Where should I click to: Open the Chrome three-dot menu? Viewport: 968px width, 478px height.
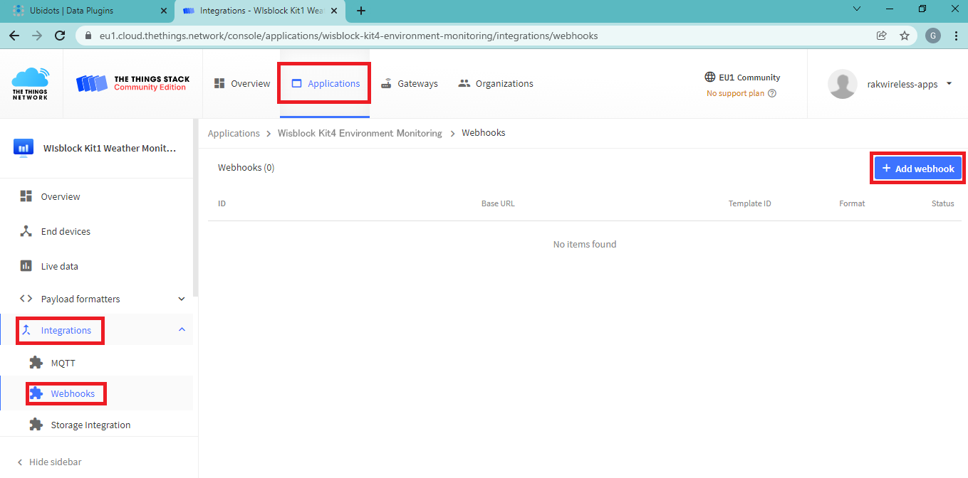click(956, 36)
